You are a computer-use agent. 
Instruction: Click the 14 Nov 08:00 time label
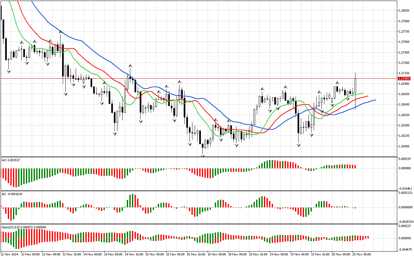tap(114, 254)
